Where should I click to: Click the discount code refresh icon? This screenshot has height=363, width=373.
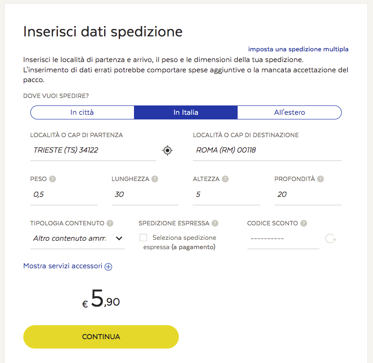click(331, 239)
